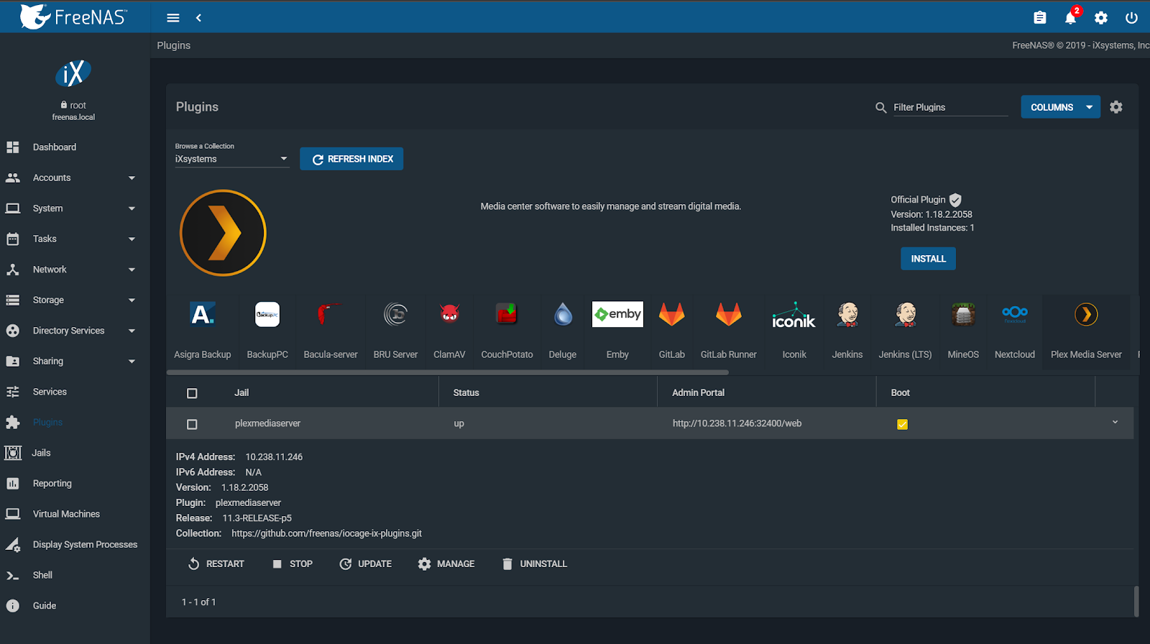1150x644 pixels.
Task: Collapse sidebar with left chevron icon
Action: click(199, 18)
